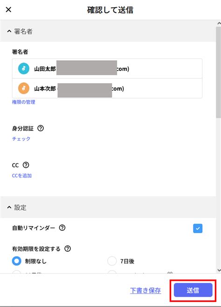The height and width of the screenshot is (307, 221).
Task: Click the CCを追加 link
Action: pyautogui.click(x=22, y=175)
